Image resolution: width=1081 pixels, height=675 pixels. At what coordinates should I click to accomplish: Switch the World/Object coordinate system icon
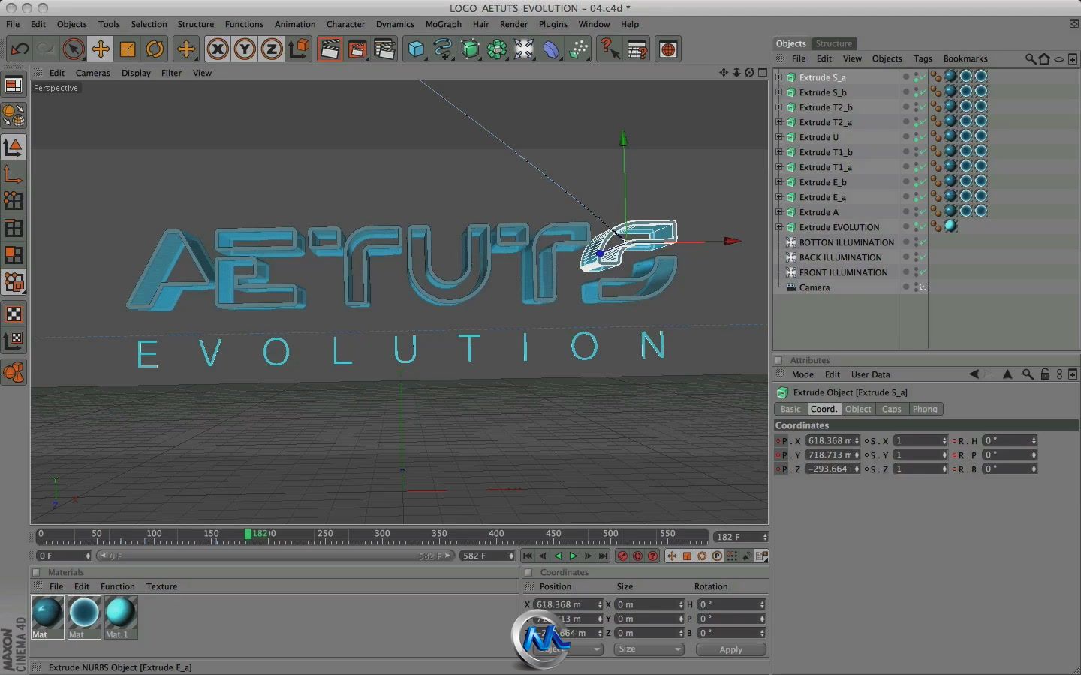[x=299, y=49]
